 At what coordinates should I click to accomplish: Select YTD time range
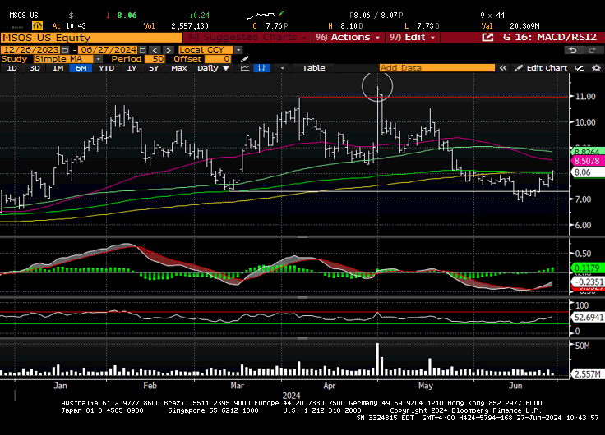tap(106, 68)
